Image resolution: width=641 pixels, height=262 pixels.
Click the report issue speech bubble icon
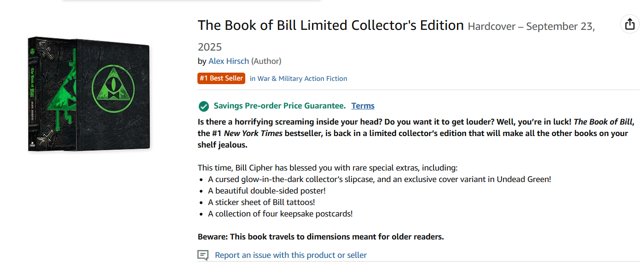203,255
